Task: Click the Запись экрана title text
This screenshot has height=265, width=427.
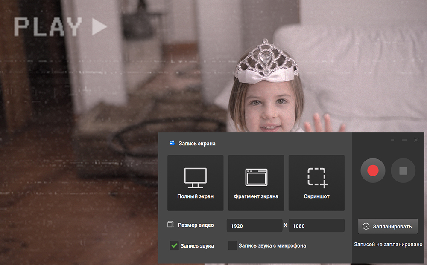Action: 197,144
